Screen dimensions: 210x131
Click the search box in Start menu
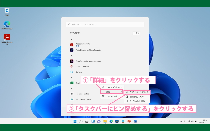click(105, 24)
